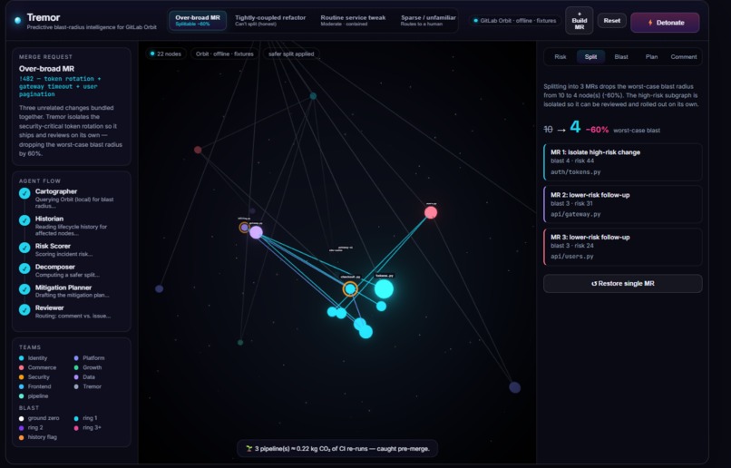731x468 pixels.
Task: Click the GitLab Orbit offline fixtures badge
Action: 515,21
